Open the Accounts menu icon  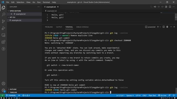click(3, 84)
